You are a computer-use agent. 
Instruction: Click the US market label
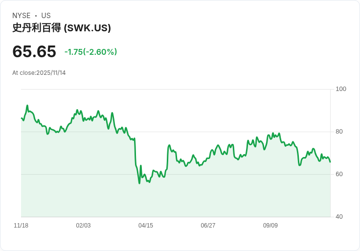(x=46, y=16)
